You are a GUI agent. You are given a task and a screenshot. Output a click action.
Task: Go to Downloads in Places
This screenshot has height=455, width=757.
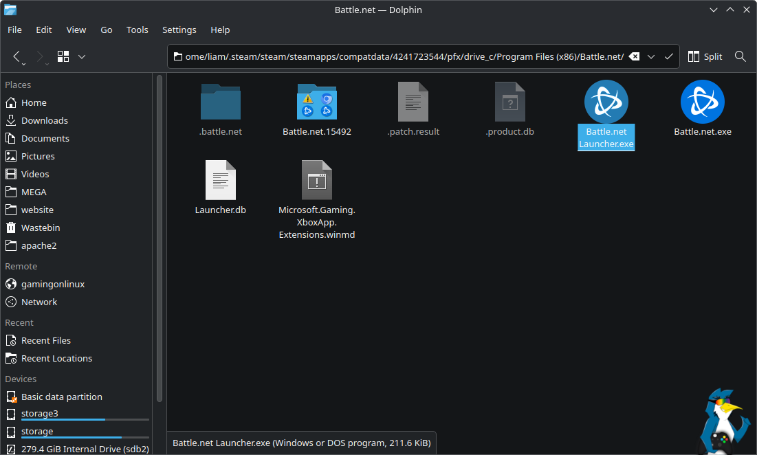click(44, 120)
